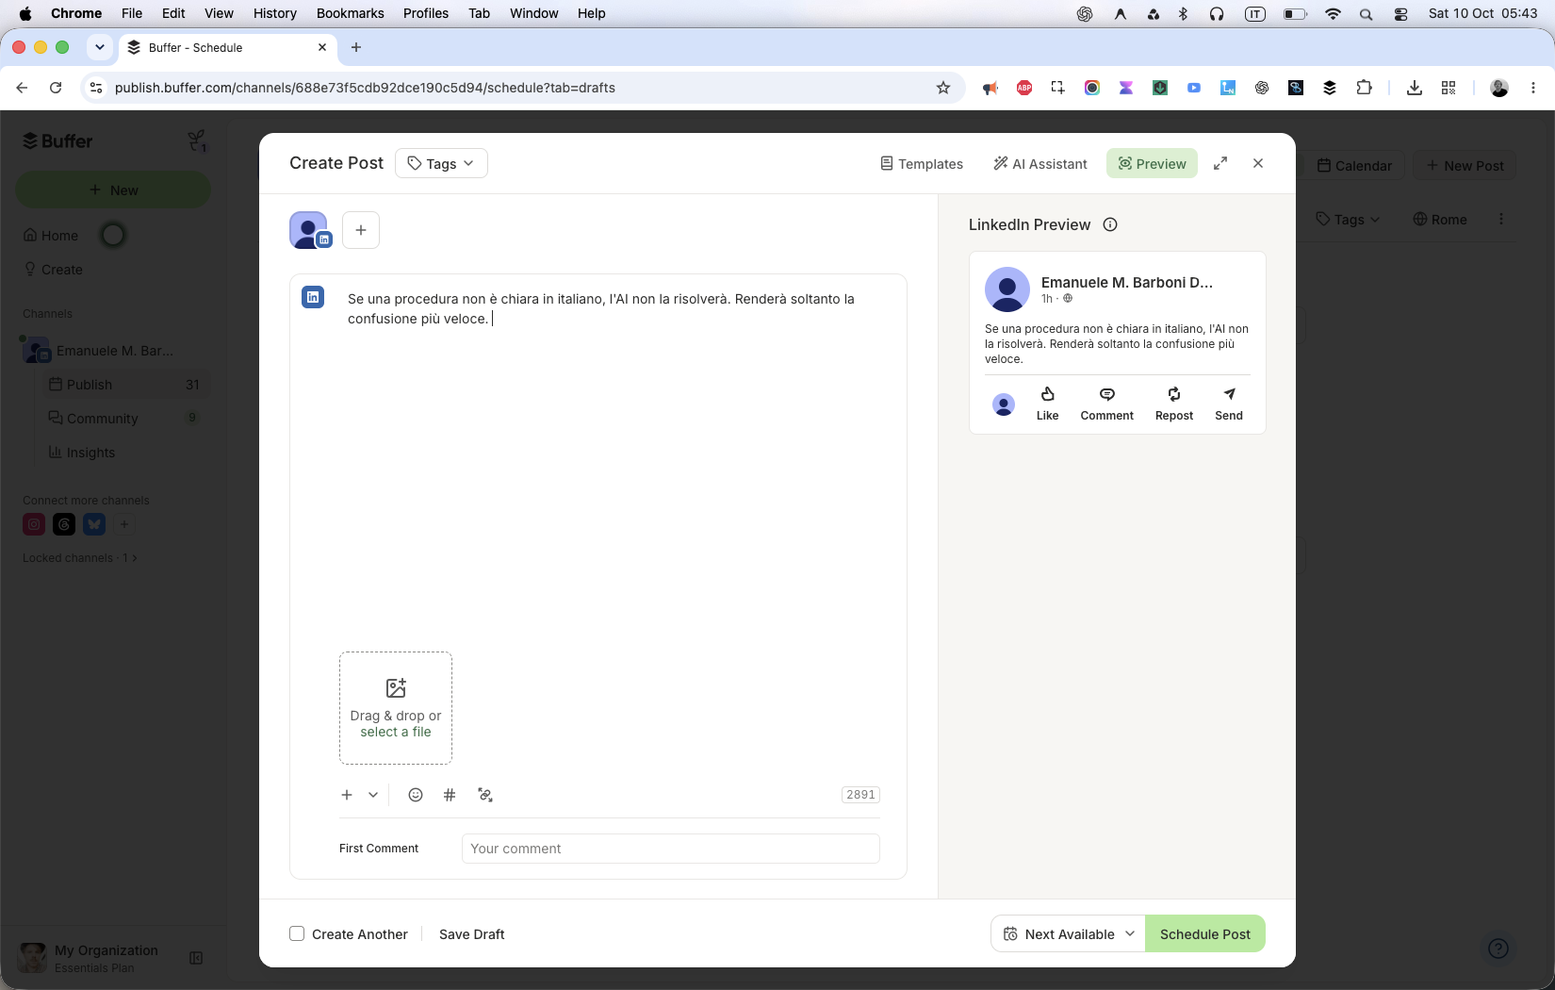Close the Create Post dialog
Image resolution: width=1555 pixels, height=990 pixels.
click(x=1258, y=163)
